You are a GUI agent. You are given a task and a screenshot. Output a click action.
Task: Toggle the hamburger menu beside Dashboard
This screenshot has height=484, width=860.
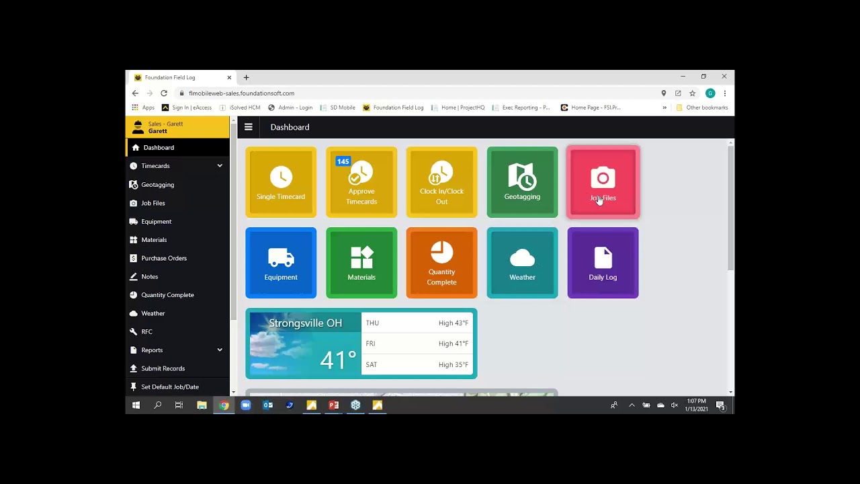tap(249, 127)
